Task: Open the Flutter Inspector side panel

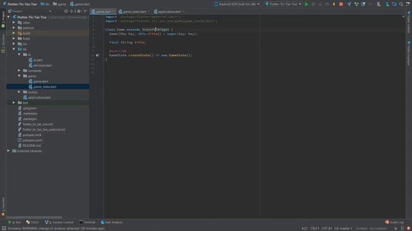Action: [x=409, y=53]
